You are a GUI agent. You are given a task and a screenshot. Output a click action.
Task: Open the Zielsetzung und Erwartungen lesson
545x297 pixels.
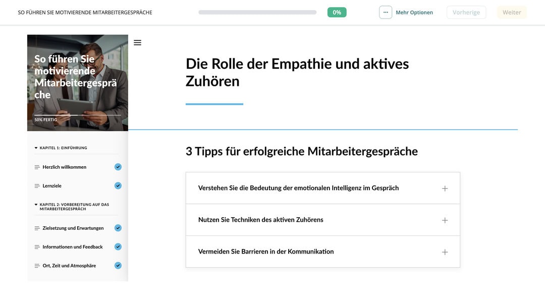pos(73,228)
